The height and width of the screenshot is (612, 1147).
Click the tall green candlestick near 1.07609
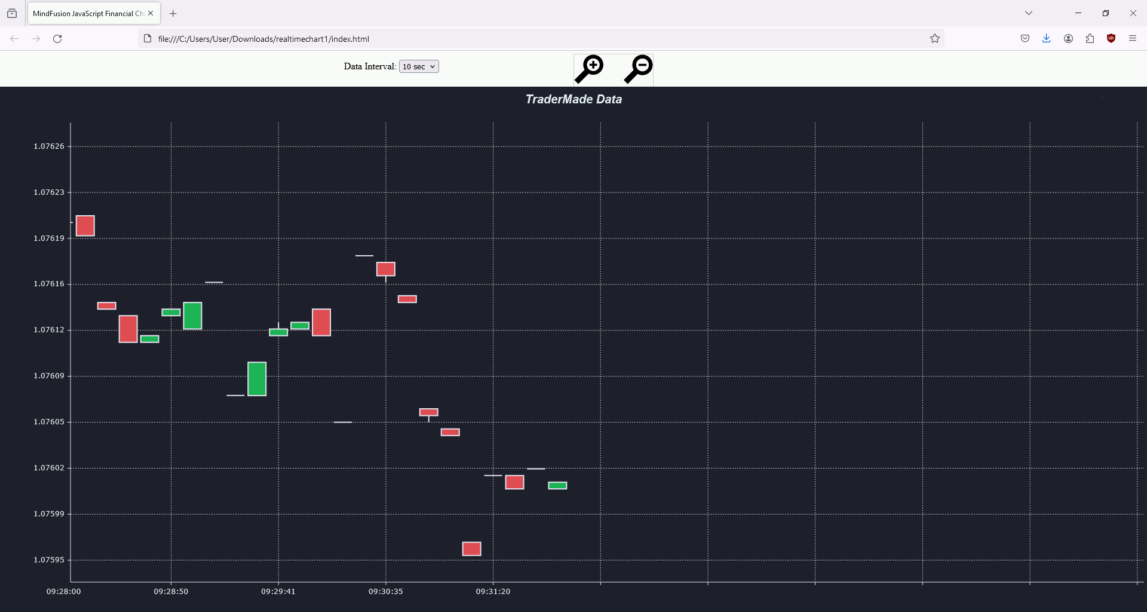tap(257, 379)
